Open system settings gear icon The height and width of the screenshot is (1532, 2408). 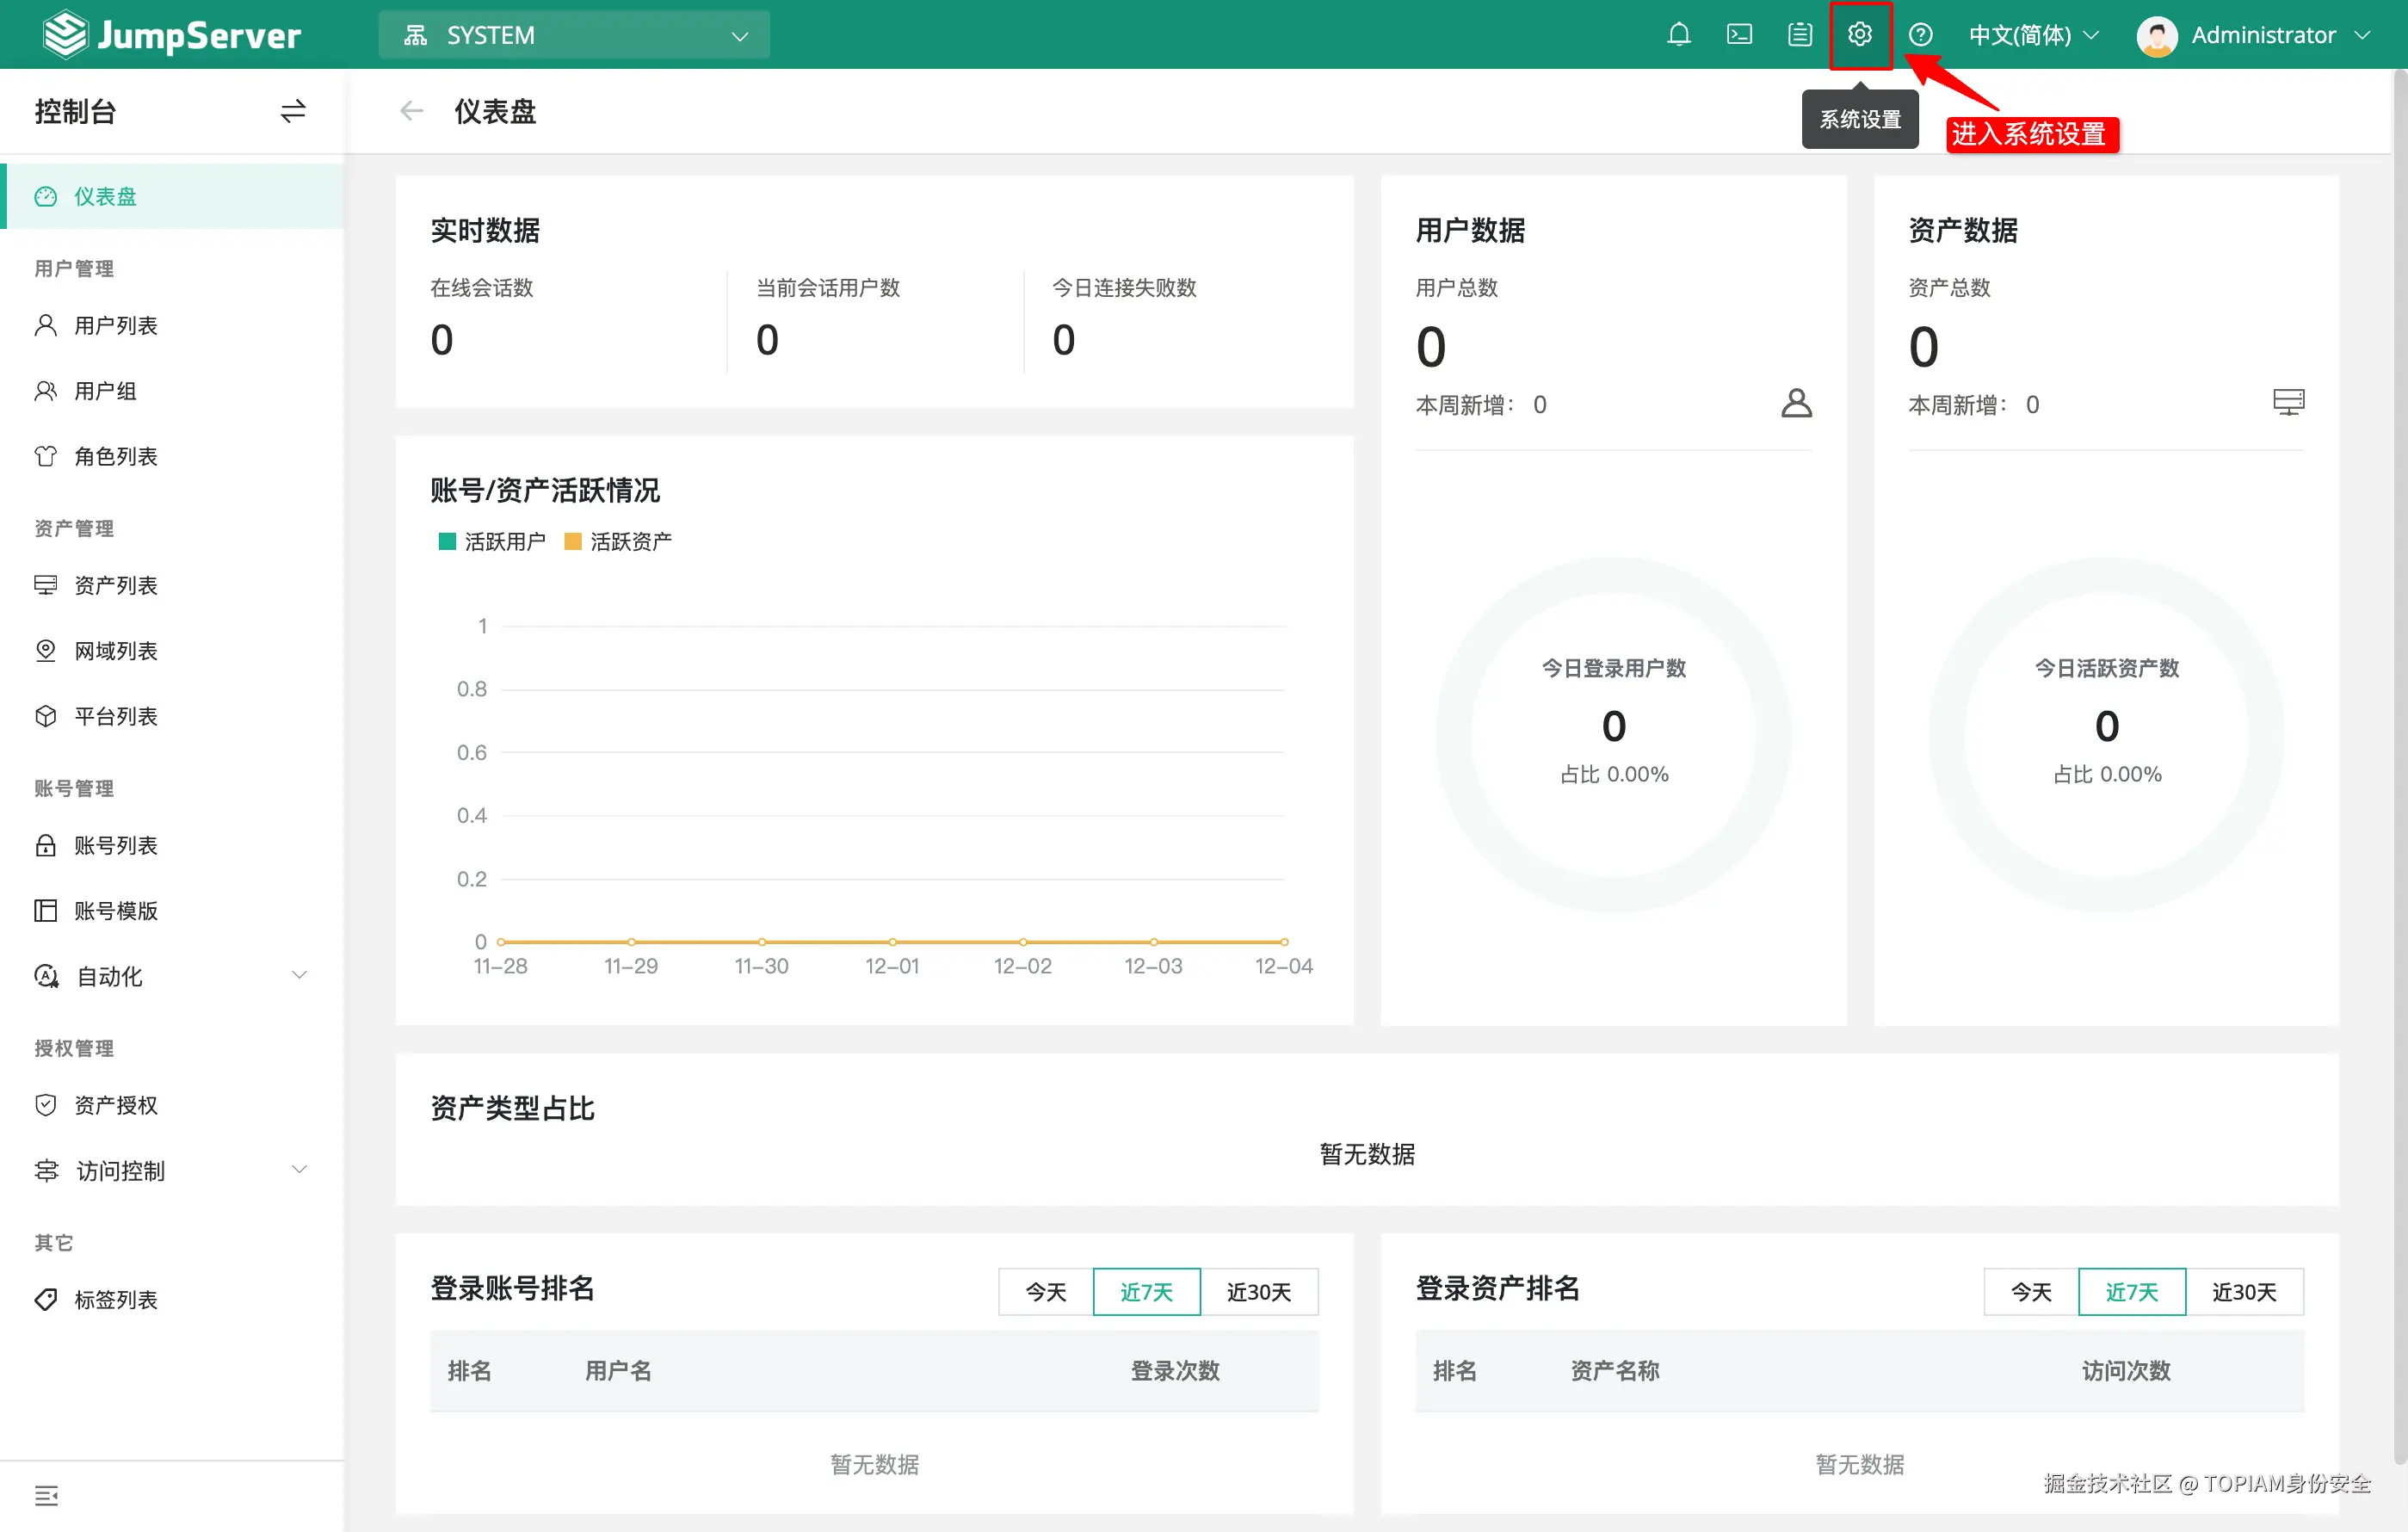point(1859,35)
